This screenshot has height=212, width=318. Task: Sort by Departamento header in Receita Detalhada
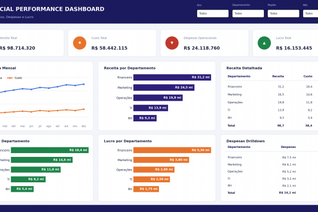(239, 76)
